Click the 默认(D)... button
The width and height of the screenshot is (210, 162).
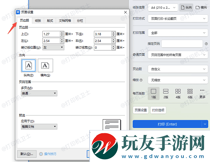click(27, 154)
